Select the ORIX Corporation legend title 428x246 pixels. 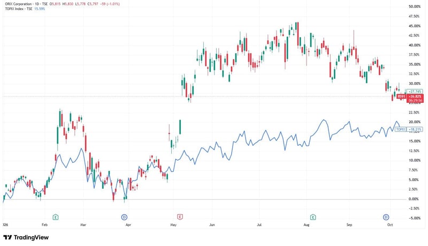click(x=26, y=4)
